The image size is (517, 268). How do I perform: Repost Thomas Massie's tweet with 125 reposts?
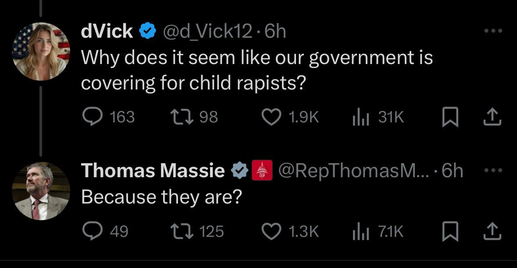182,231
